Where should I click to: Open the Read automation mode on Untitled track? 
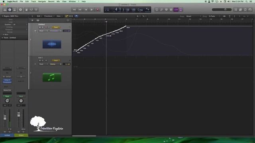[43, 31]
